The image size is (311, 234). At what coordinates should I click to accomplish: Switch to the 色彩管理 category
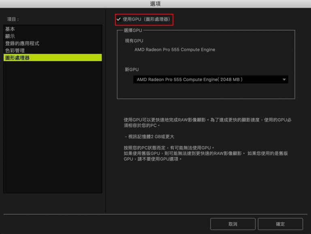15,51
